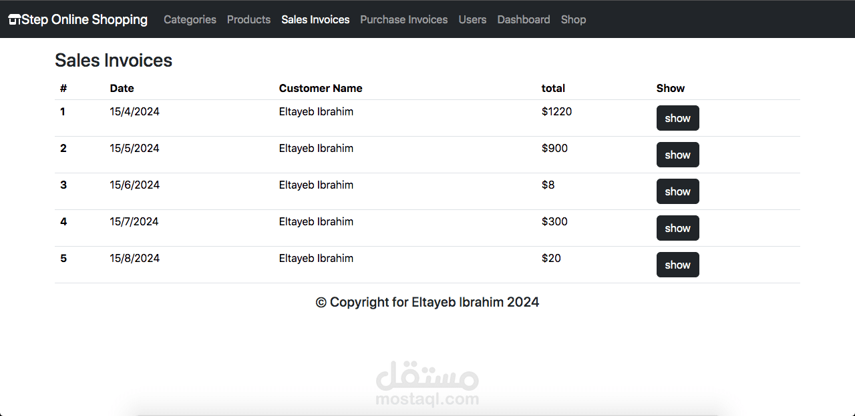Select the customer name in invoice row 3
Screen dimensions: 855x416
pyautogui.click(x=316, y=185)
